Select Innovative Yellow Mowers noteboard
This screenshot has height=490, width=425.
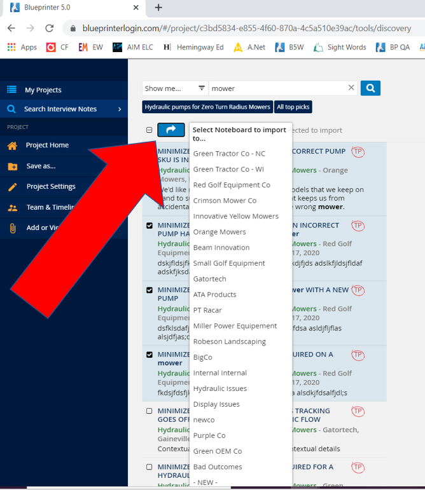236,216
